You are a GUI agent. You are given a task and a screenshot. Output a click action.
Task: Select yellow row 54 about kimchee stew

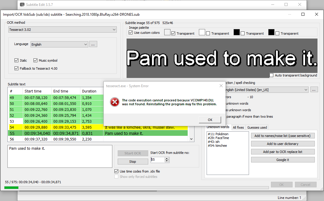pyautogui.click(x=98, y=127)
